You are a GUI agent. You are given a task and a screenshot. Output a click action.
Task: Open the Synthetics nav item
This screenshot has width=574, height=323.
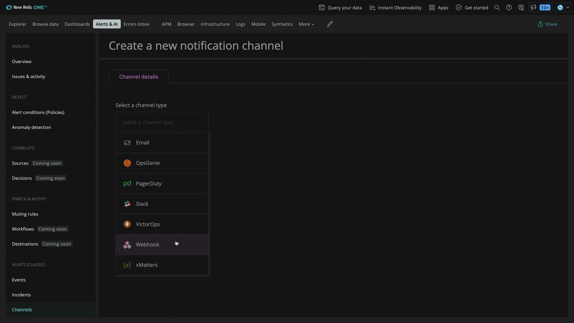pos(282,24)
